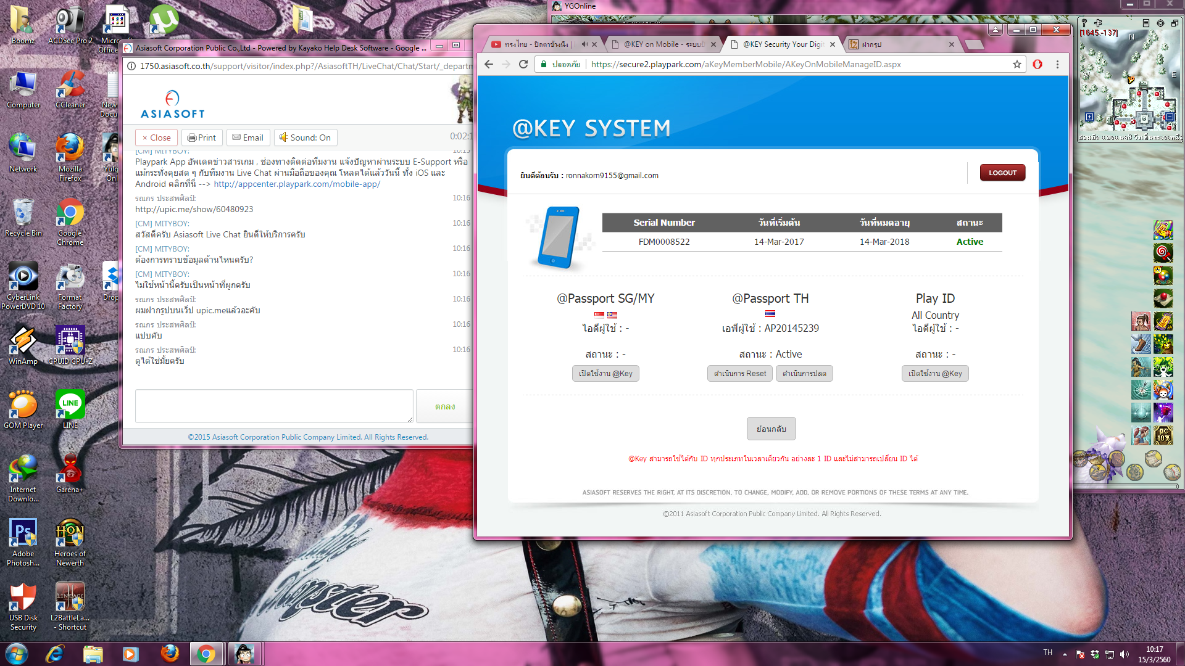Bookmark this page with the star icon
This screenshot has height=666, width=1185.
pos(1017,64)
